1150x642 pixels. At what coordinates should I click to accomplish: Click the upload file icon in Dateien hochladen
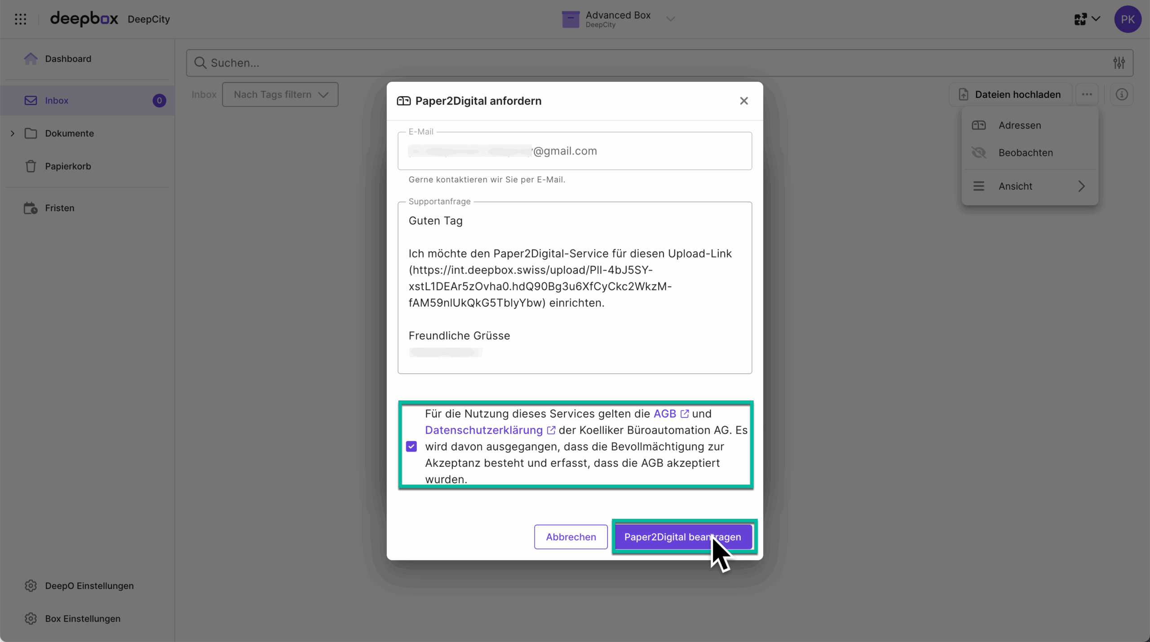[964, 94]
